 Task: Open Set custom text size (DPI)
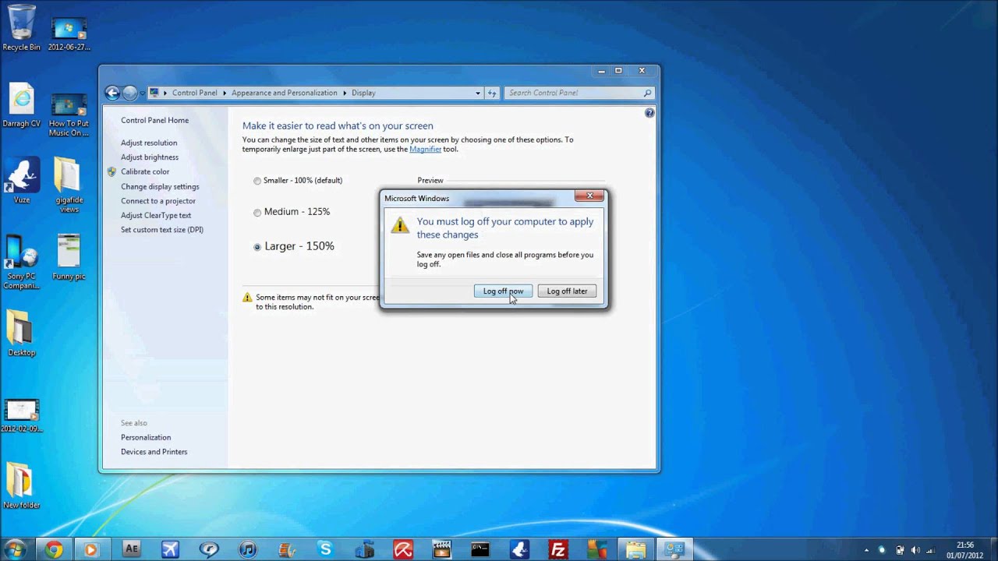pyautogui.click(x=162, y=230)
